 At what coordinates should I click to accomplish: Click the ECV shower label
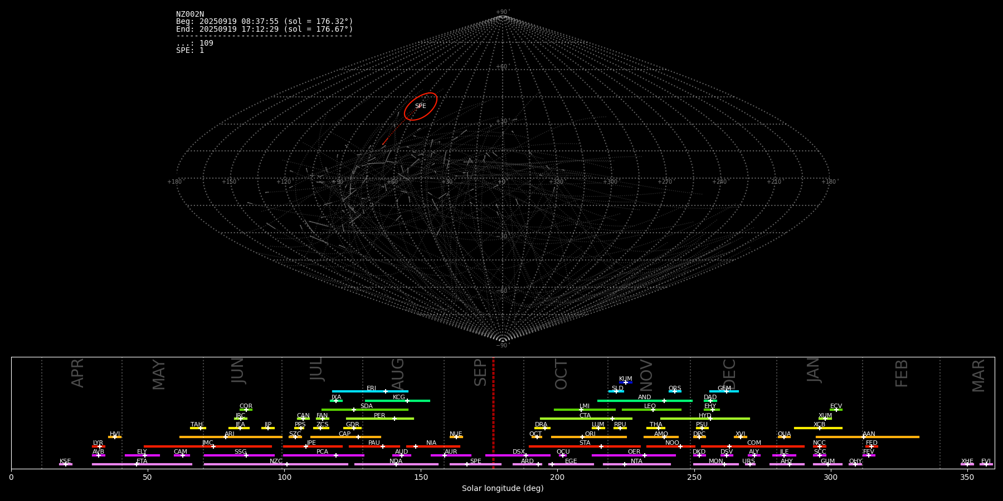pyautogui.click(x=836, y=406)
